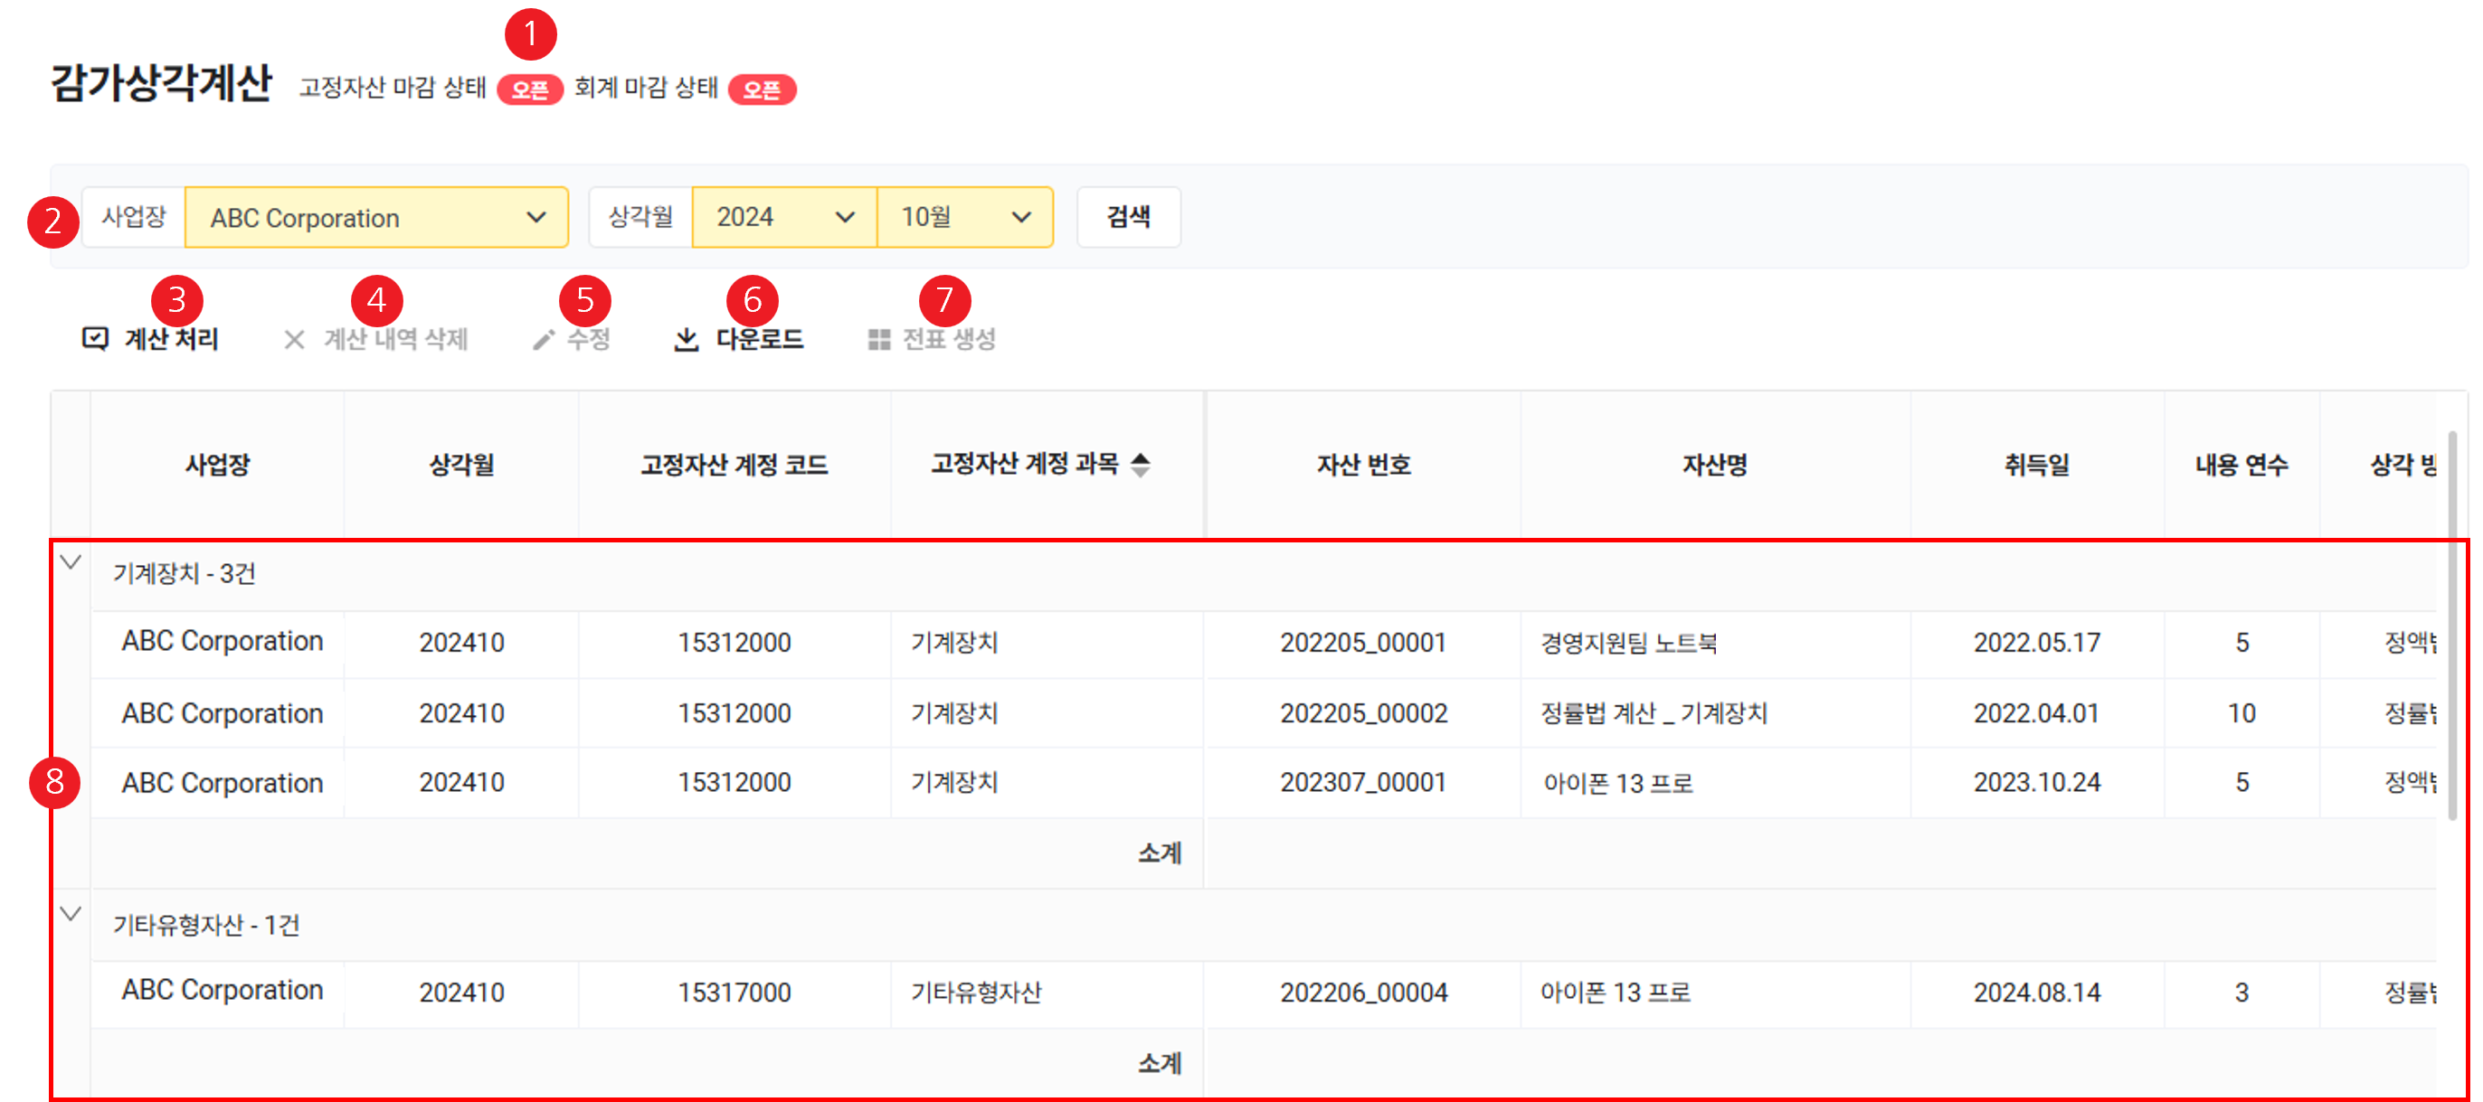Viewport: 2483px width, 1102px height.
Task: Collapse the 기계장치 - 3건 group
Action: coord(71,562)
